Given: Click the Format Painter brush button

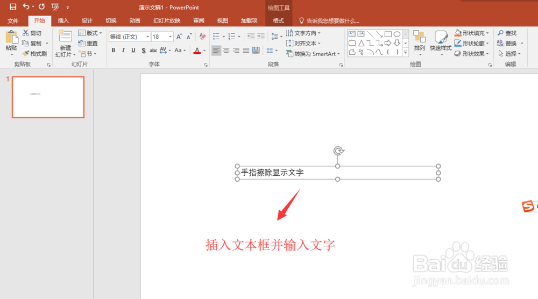Looking at the screenshot, I should click(34, 53).
